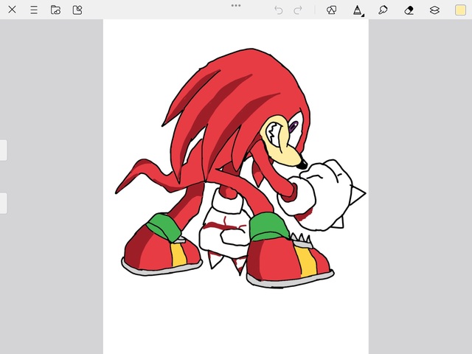Tap the upper left sidebar handle

tap(3, 150)
